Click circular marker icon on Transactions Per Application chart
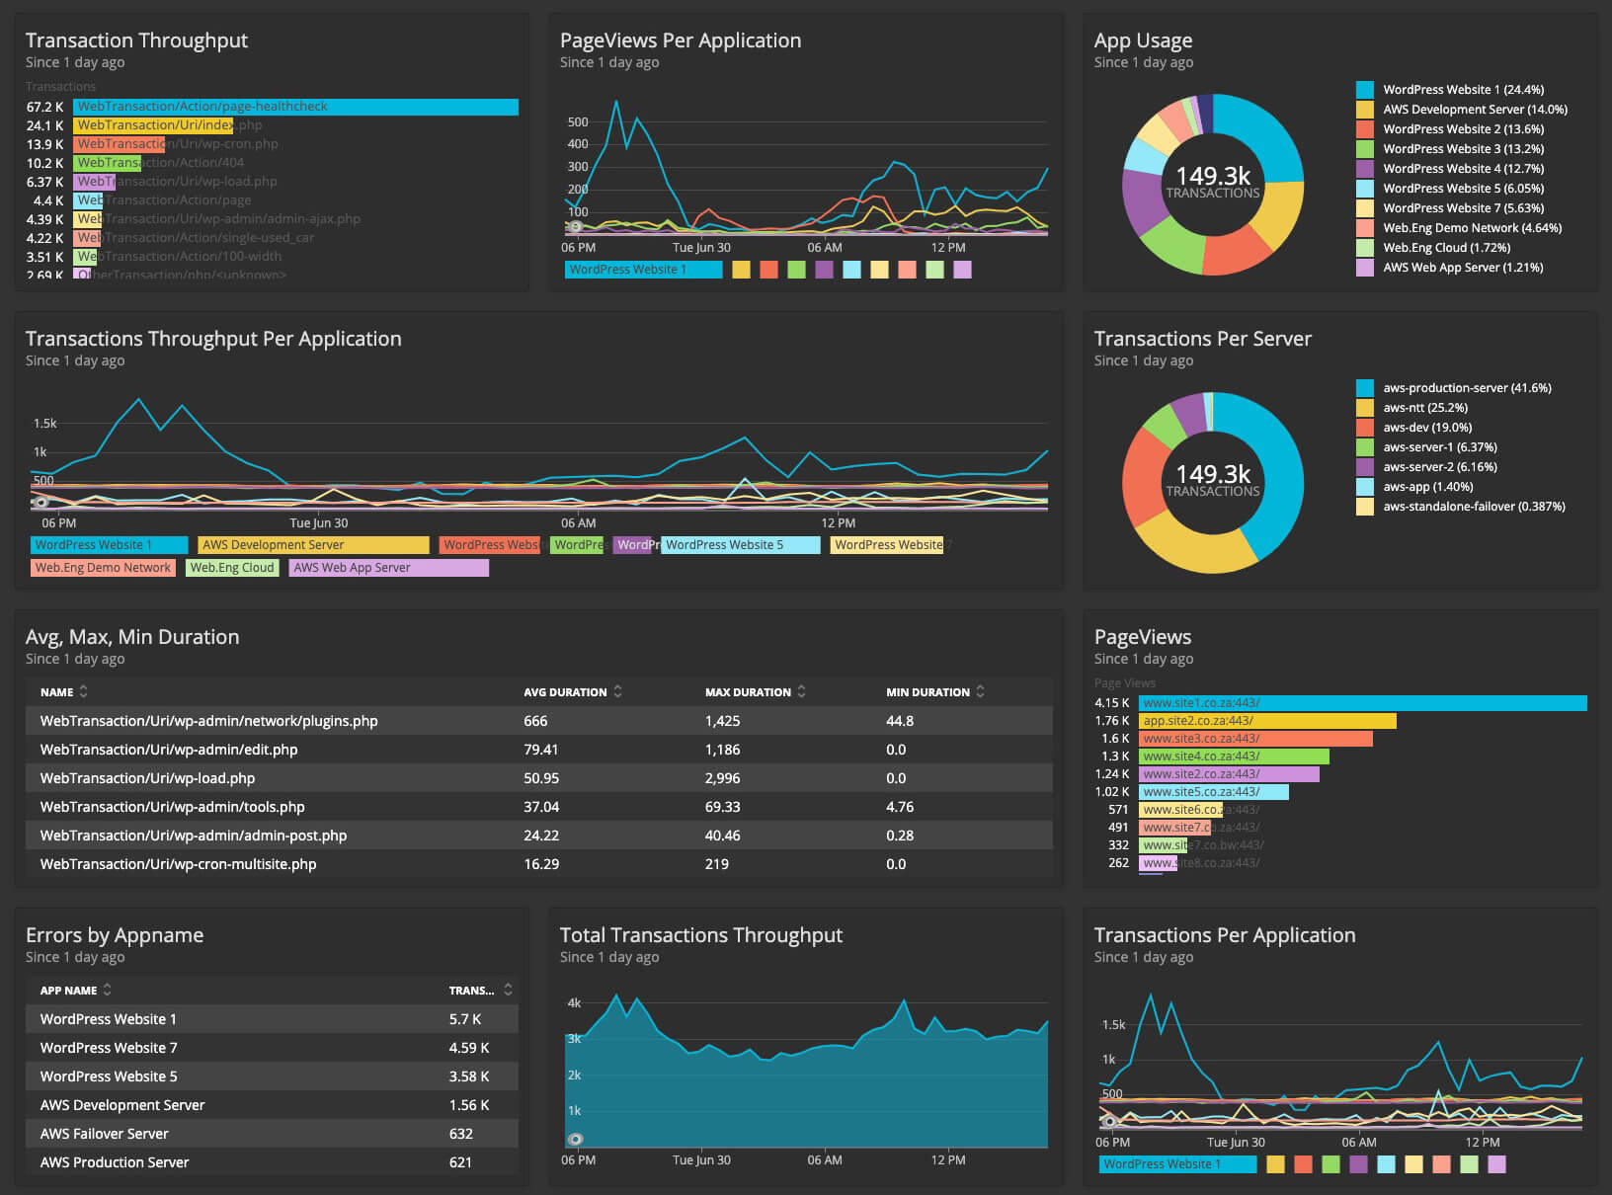Viewport: 1612px width, 1195px height. pyautogui.click(x=1109, y=1122)
